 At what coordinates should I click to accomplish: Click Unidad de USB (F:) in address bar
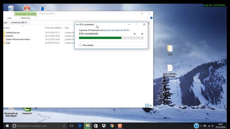coord(19,23)
